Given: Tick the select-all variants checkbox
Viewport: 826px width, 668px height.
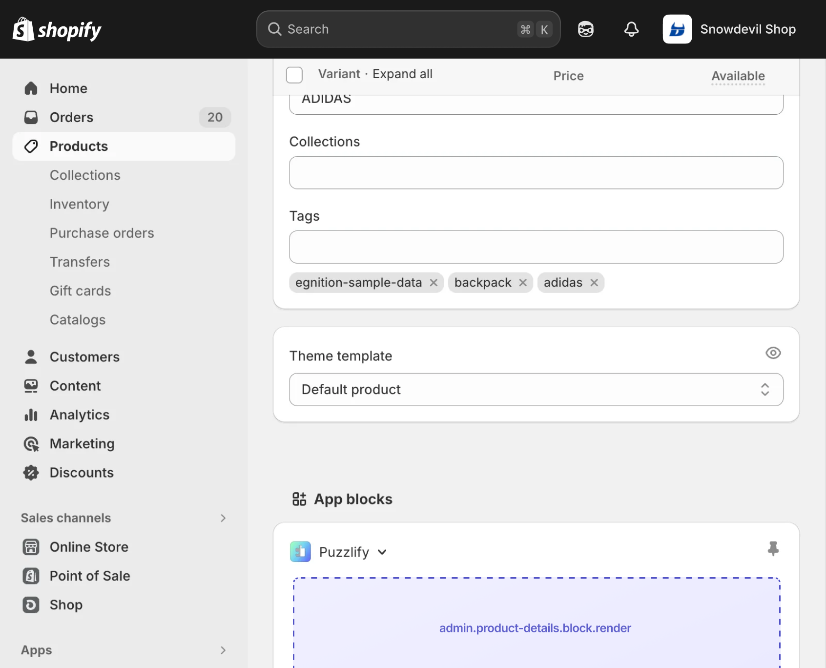Looking at the screenshot, I should pyautogui.click(x=294, y=75).
